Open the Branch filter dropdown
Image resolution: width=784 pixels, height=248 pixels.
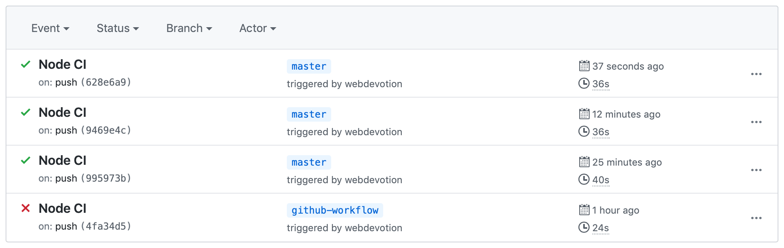pos(189,28)
